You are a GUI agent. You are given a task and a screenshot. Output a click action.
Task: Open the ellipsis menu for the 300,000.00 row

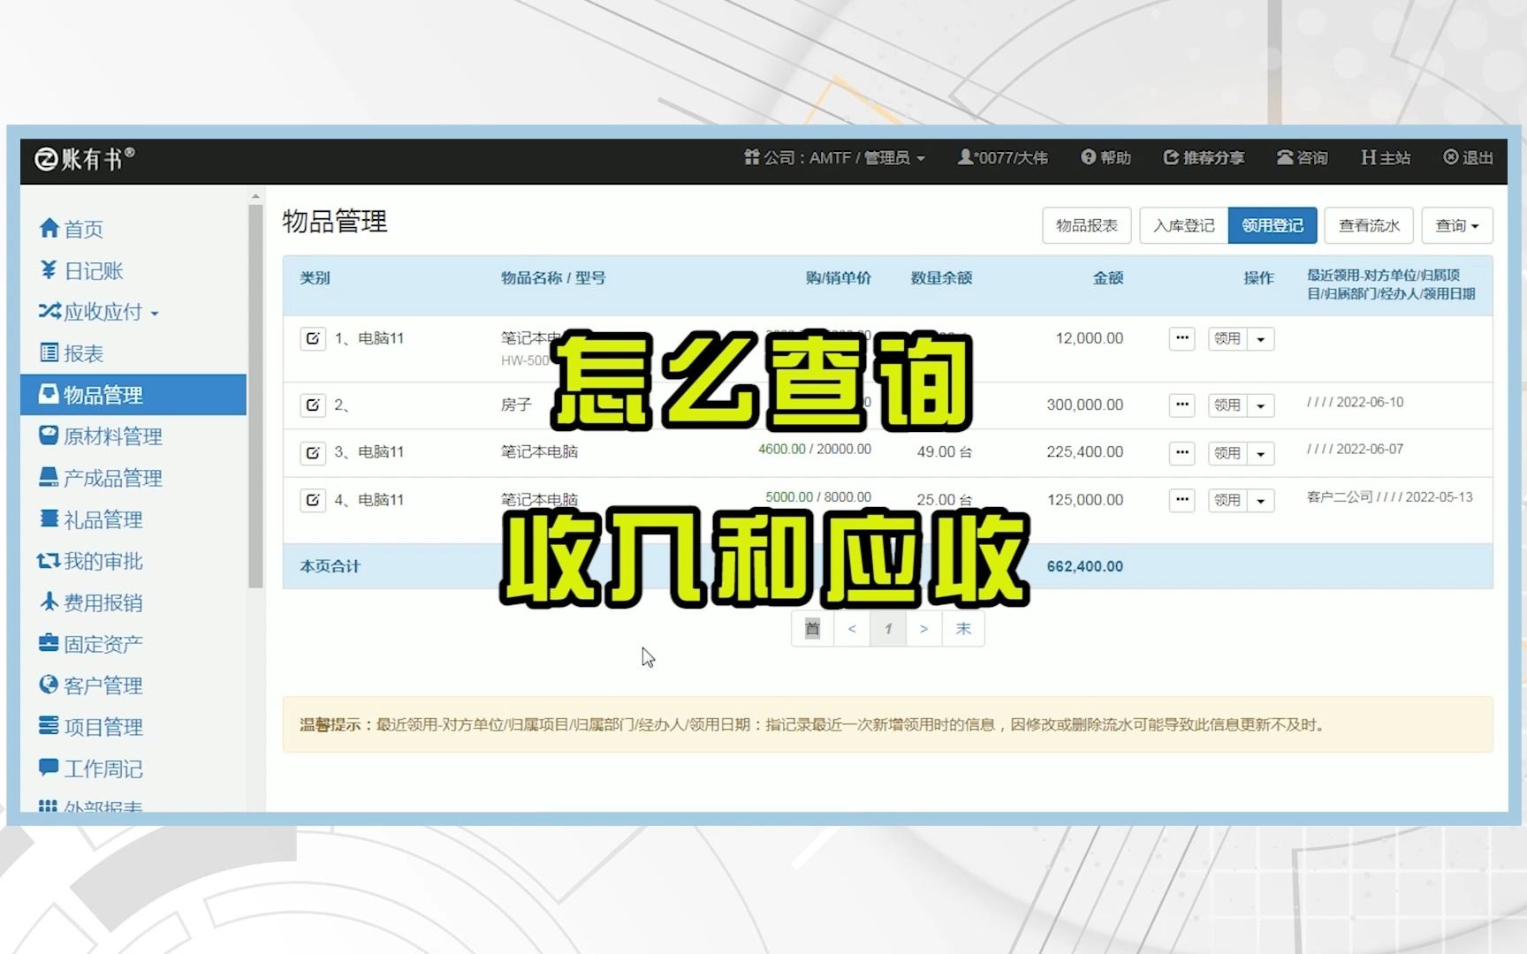[1182, 405]
